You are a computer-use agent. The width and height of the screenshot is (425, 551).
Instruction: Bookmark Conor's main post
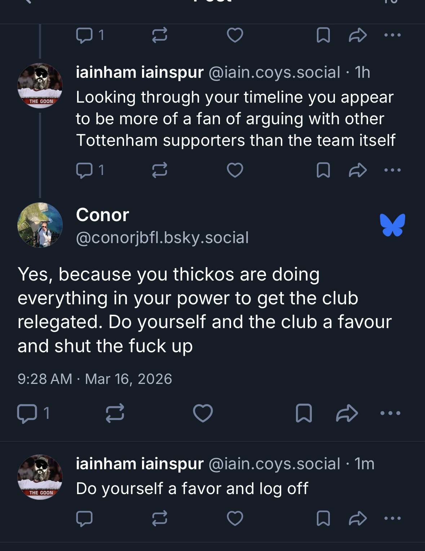tap(304, 413)
